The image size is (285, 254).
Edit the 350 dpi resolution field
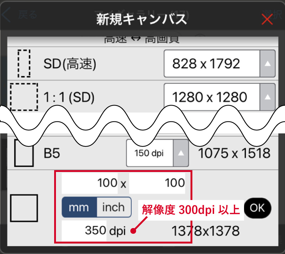(x=84, y=231)
